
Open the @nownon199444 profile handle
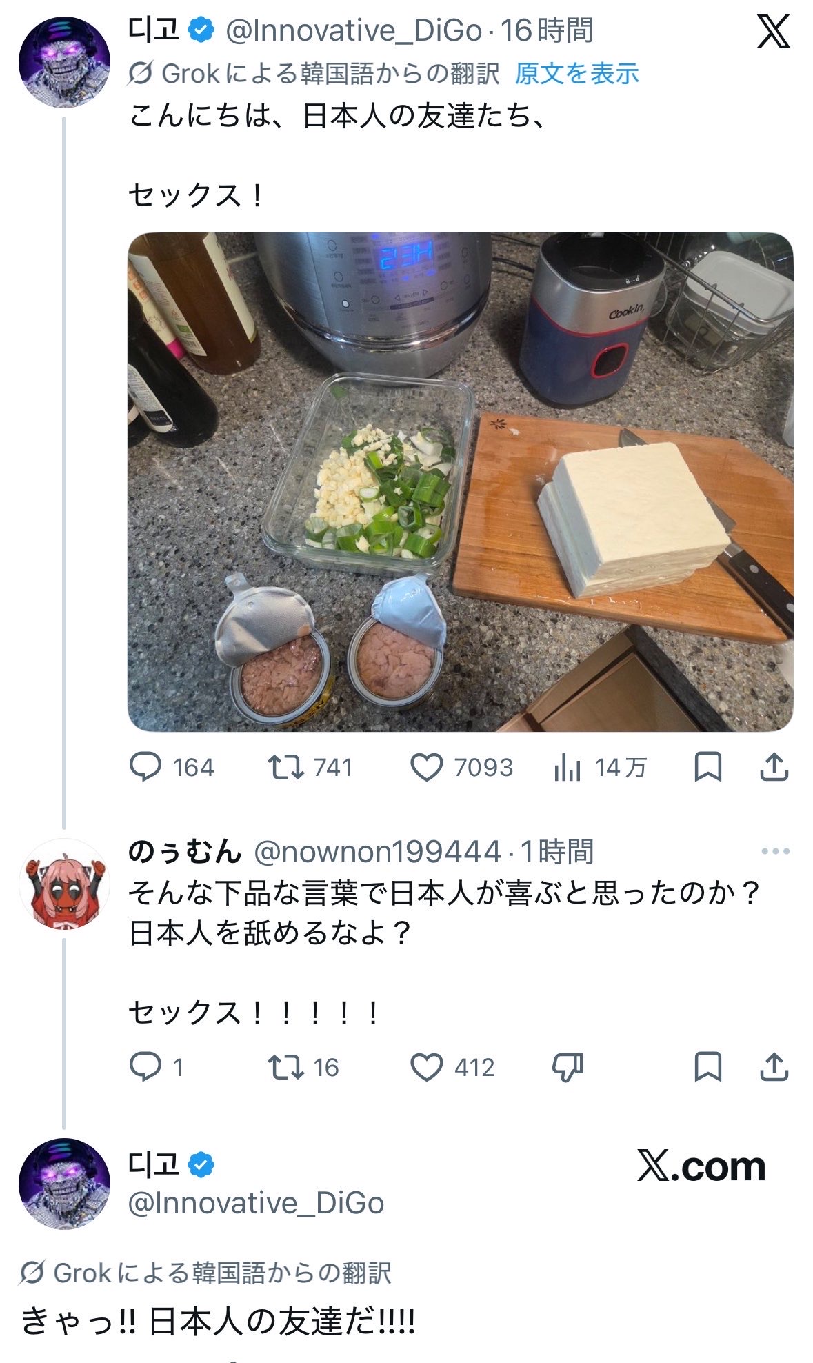pyautogui.click(x=377, y=852)
